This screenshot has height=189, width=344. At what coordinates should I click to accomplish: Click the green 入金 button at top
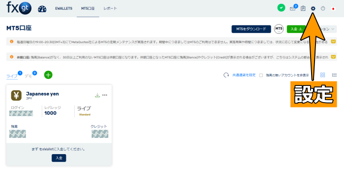point(296,29)
